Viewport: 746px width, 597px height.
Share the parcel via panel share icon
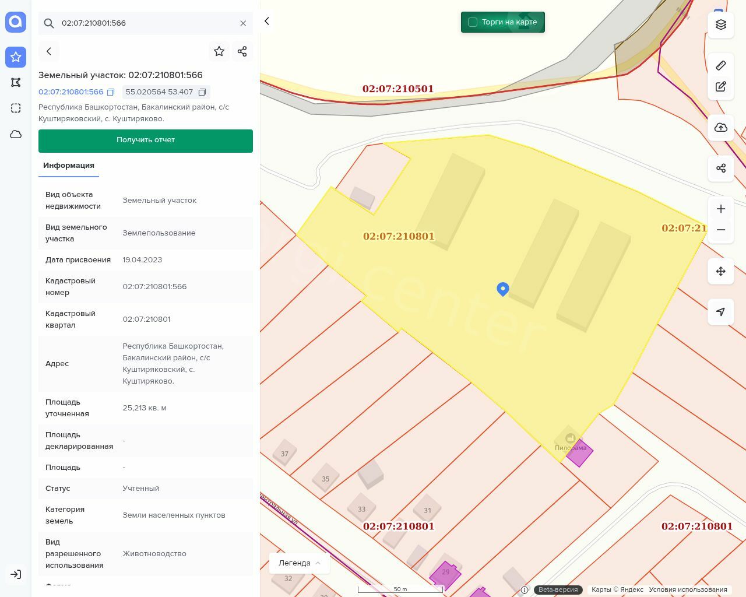pos(242,51)
